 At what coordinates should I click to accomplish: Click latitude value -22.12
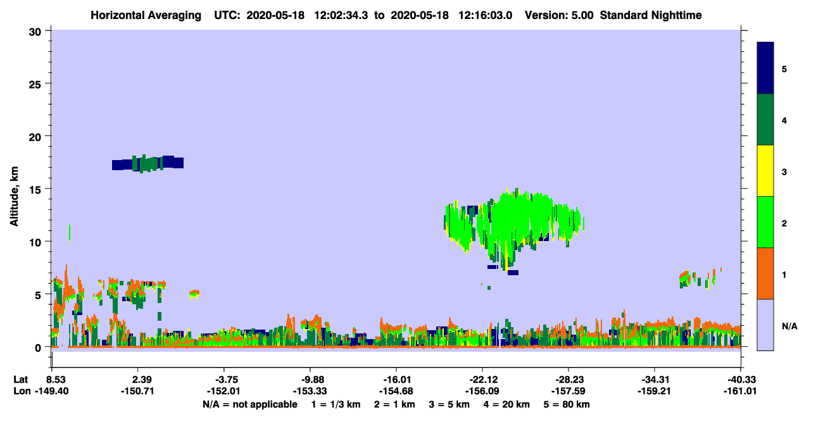tap(482, 380)
